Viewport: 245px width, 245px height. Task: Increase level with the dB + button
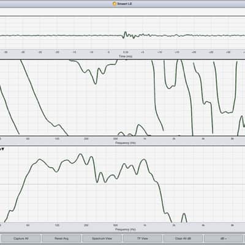(x=224, y=238)
